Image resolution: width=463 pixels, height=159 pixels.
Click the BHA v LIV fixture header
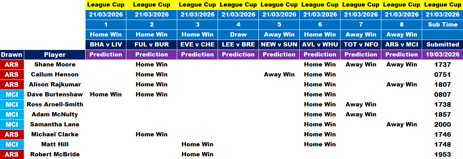(x=106, y=45)
